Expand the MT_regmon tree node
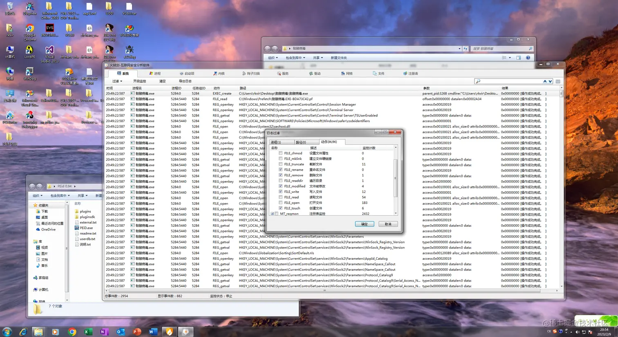 click(272, 214)
